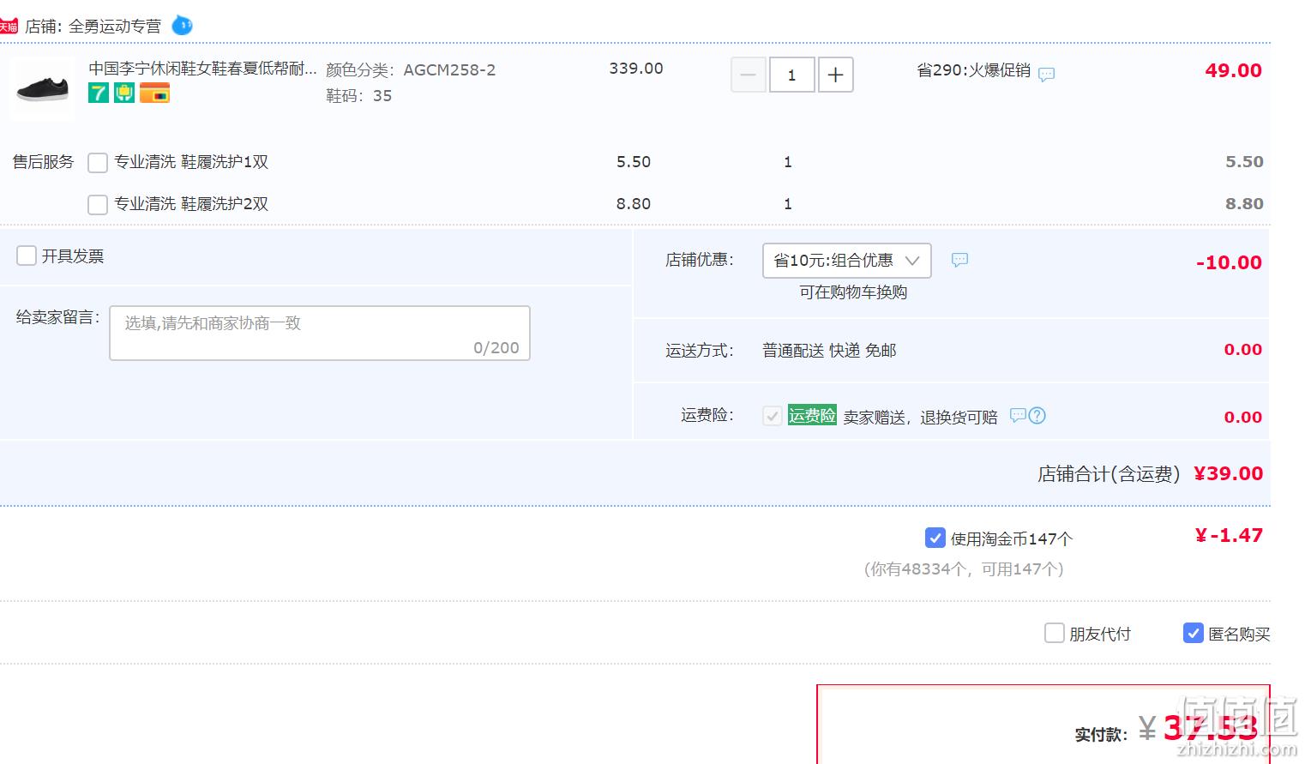This screenshot has height=764, width=1305.
Task: Click the 可在购物车换购 text
Action: pyautogui.click(x=853, y=292)
